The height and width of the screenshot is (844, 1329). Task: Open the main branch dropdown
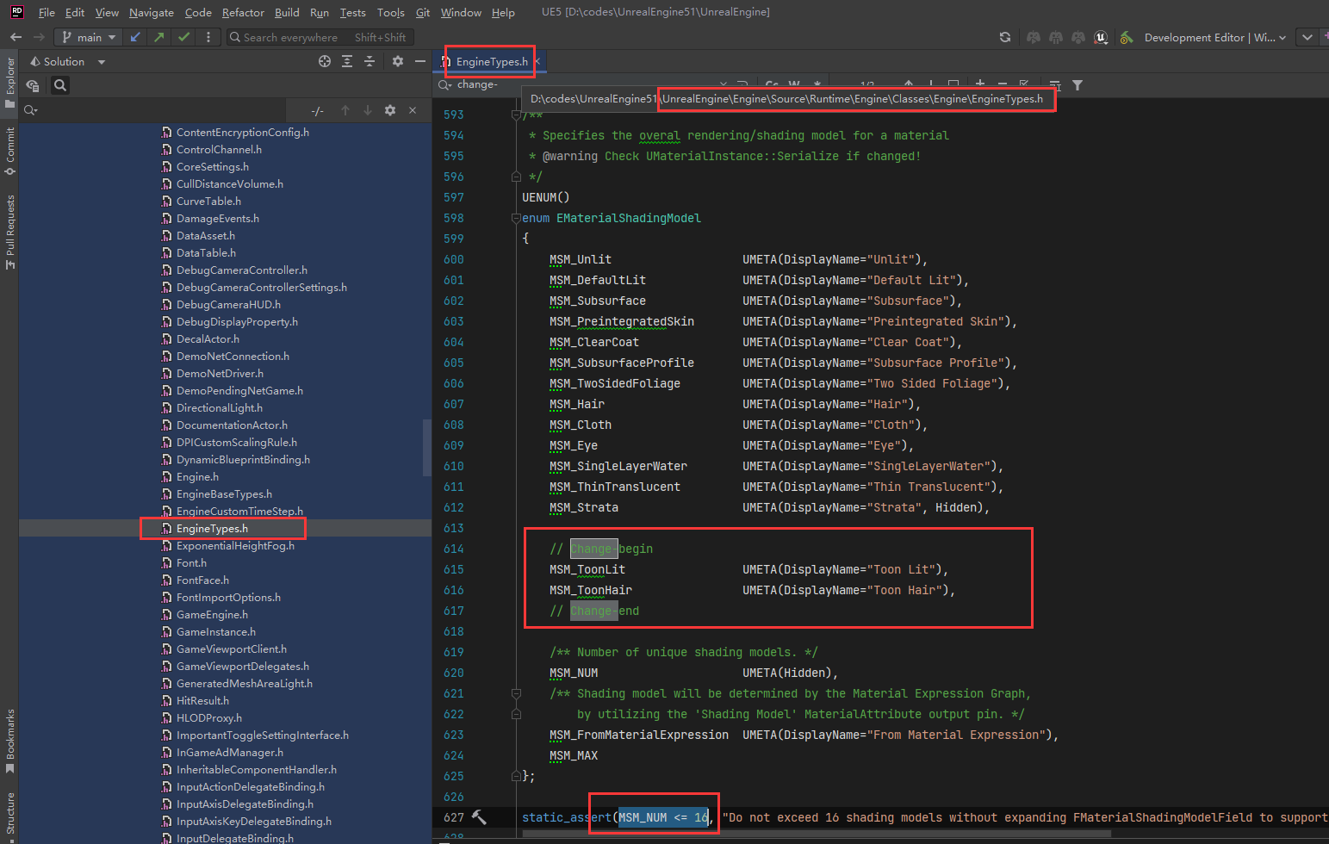89,37
